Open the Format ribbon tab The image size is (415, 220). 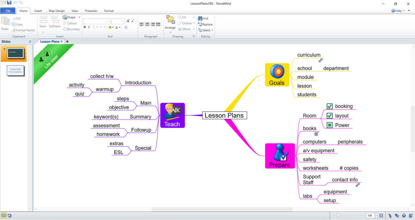[109, 11]
